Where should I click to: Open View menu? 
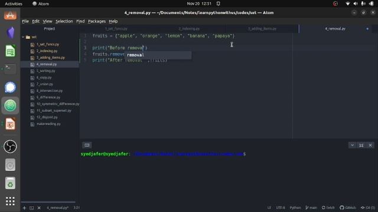pos(47,21)
